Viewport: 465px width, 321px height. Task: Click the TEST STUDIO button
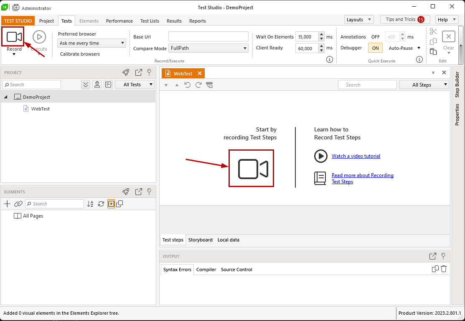point(18,21)
